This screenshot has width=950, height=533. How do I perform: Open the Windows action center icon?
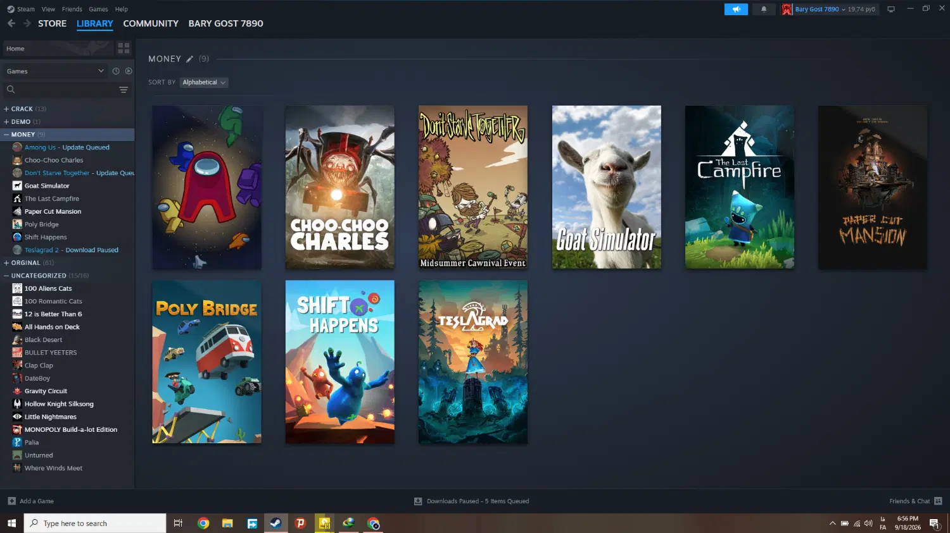(x=934, y=524)
